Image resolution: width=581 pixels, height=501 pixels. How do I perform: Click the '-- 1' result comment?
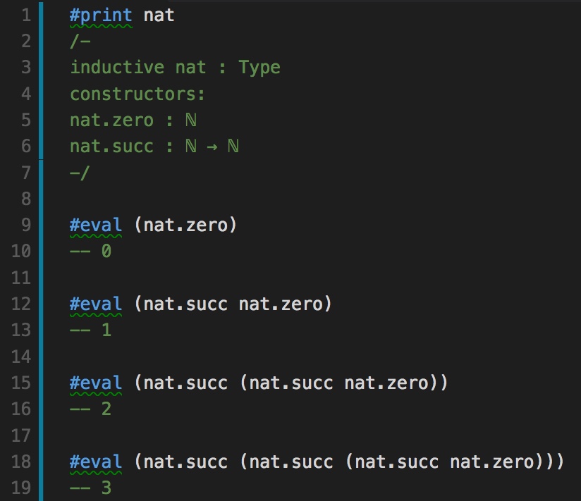pyautogui.click(x=90, y=330)
